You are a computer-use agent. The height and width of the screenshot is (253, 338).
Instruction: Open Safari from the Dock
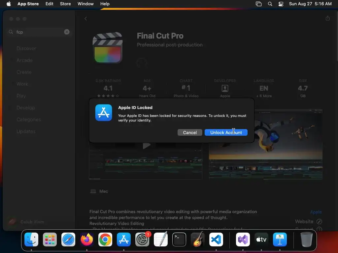pyautogui.click(x=68, y=239)
